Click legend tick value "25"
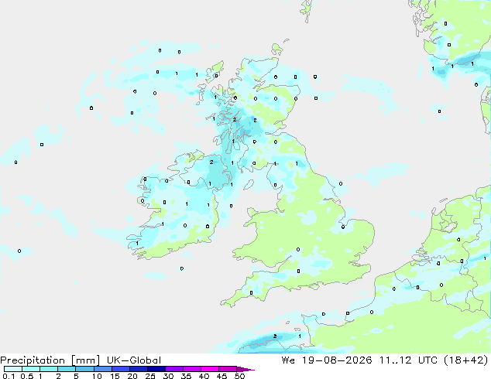The height and width of the screenshot is (379, 491). pyautogui.click(x=150, y=376)
